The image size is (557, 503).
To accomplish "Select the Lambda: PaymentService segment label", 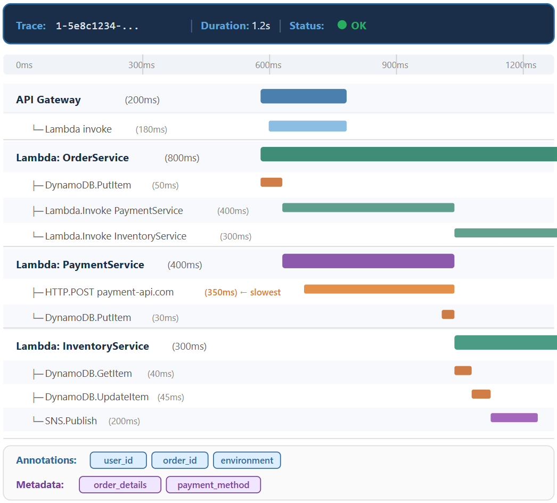I will (x=80, y=265).
